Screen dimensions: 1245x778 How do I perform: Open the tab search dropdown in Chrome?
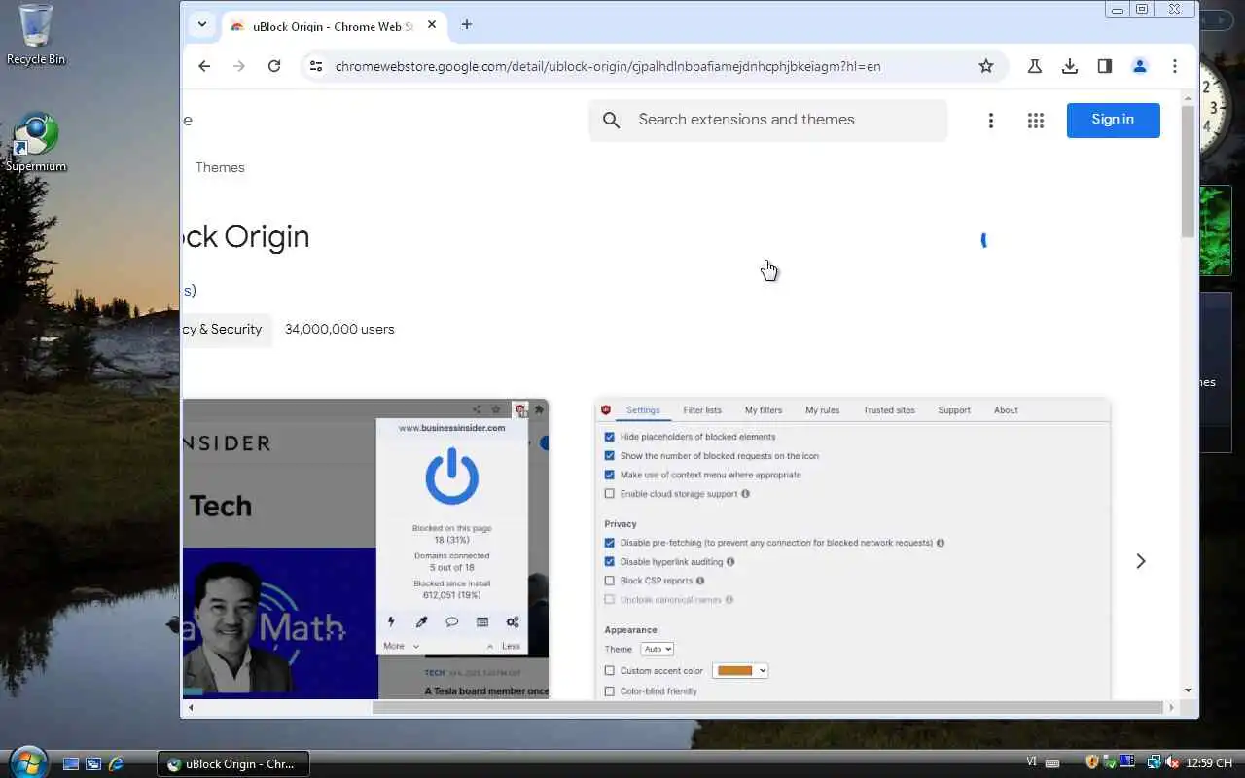click(x=201, y=25)
